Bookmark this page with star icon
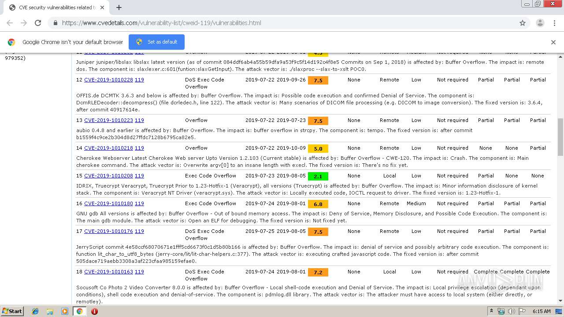 523,23
